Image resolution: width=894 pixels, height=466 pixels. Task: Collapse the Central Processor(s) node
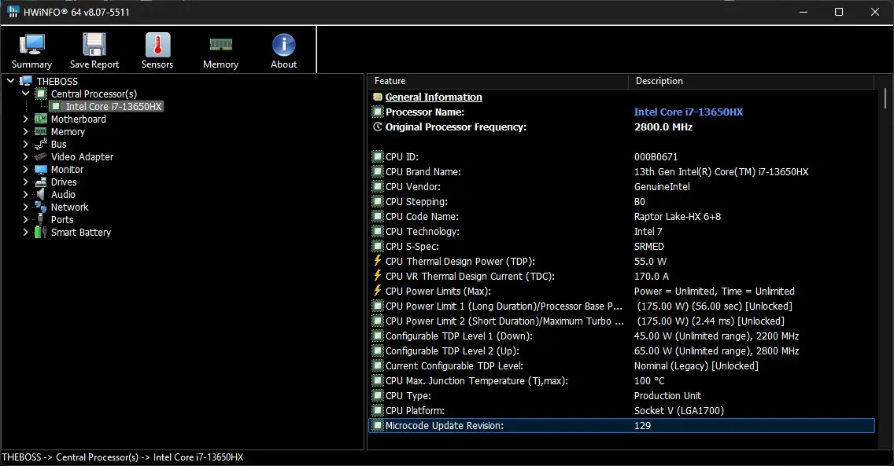point(25,94)
